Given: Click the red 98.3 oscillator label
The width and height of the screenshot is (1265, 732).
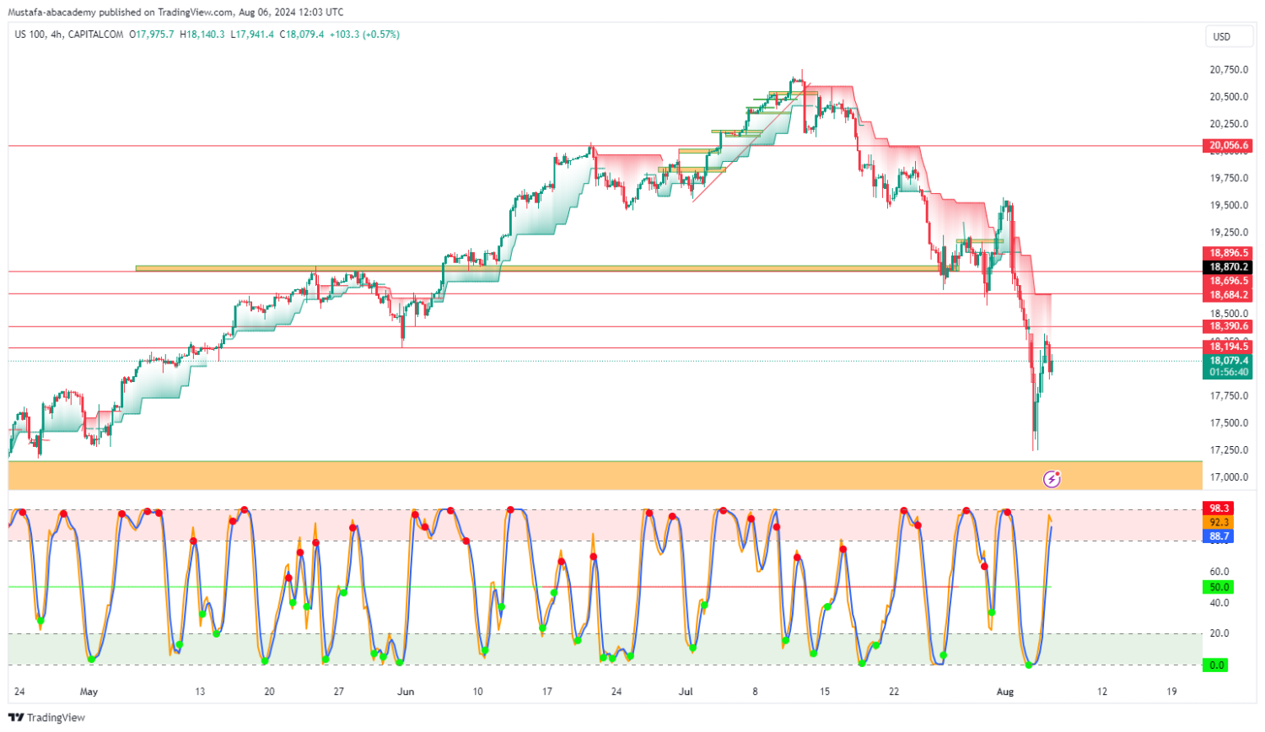Looking at the screenshot, I should tap(1219, 509).
